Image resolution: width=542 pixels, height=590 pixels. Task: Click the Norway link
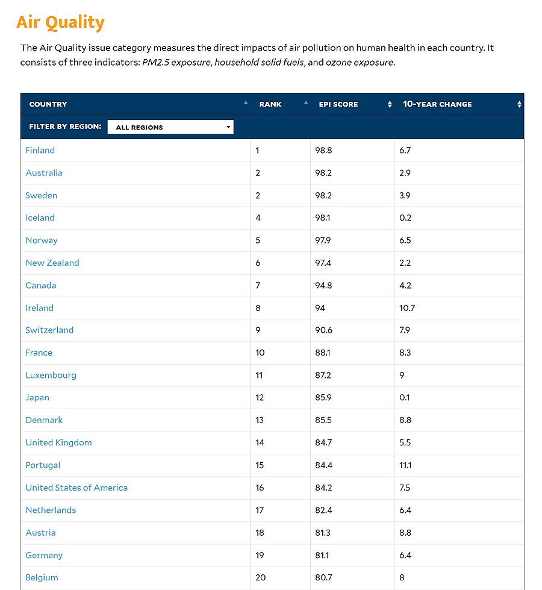point(42,240)
